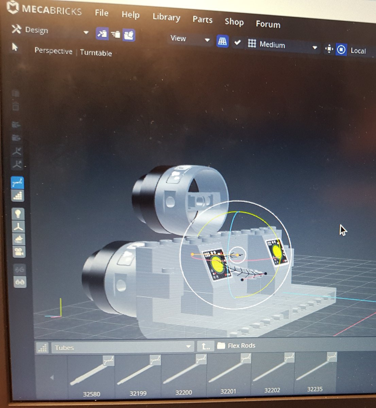Viewport: 376px width, 408px height.
Task: Open the Parts menu
Action: coord(202,20)
